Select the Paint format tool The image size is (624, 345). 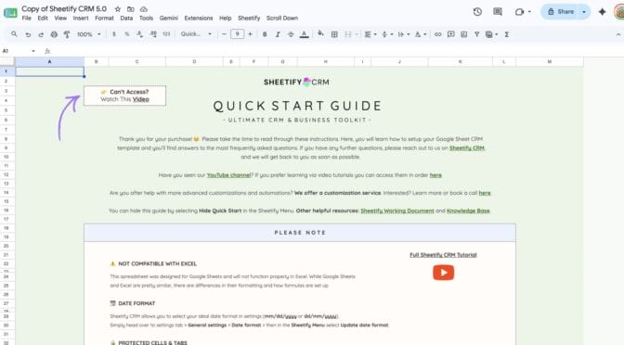click(67, 34)
